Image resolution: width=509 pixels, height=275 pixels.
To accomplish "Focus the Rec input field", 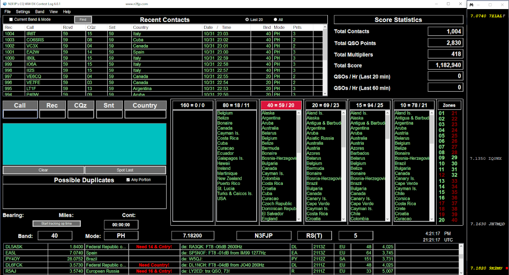I will tap(53, 114).
